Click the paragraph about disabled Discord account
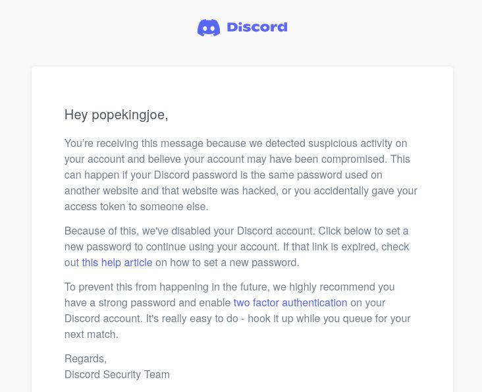This screenshot has height=392, width=482. pyautogui.click(x=237, y=246)
